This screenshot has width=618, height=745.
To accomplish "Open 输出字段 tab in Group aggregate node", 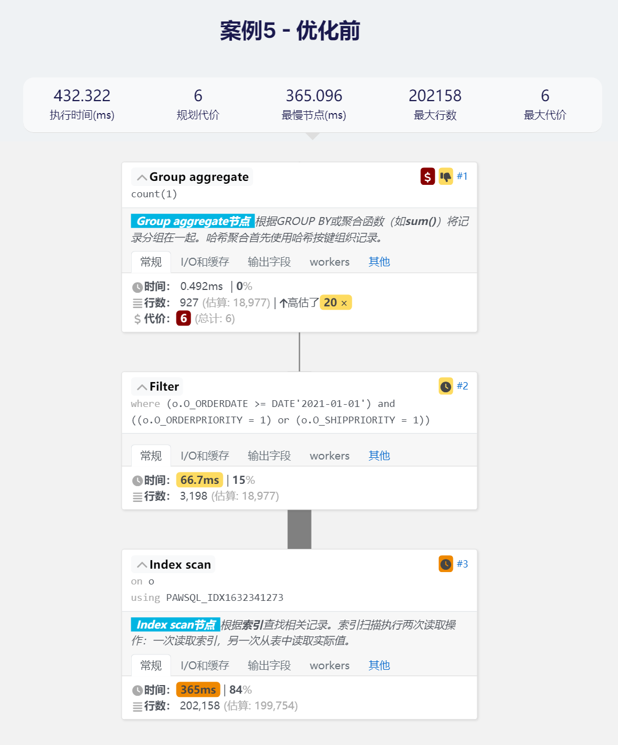I will coord(269,262).
